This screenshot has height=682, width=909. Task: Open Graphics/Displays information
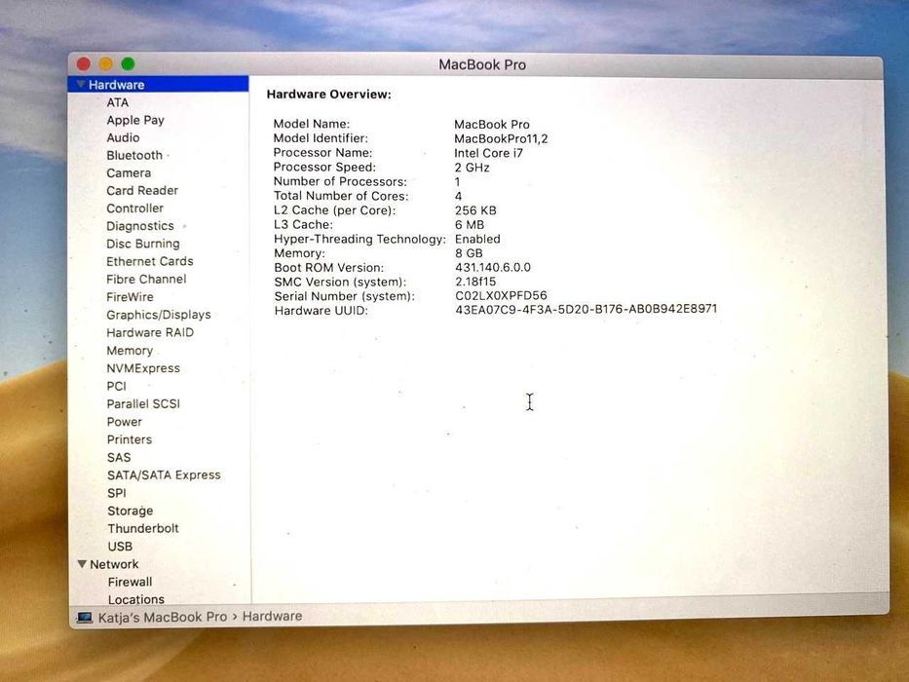pos(158,315)
